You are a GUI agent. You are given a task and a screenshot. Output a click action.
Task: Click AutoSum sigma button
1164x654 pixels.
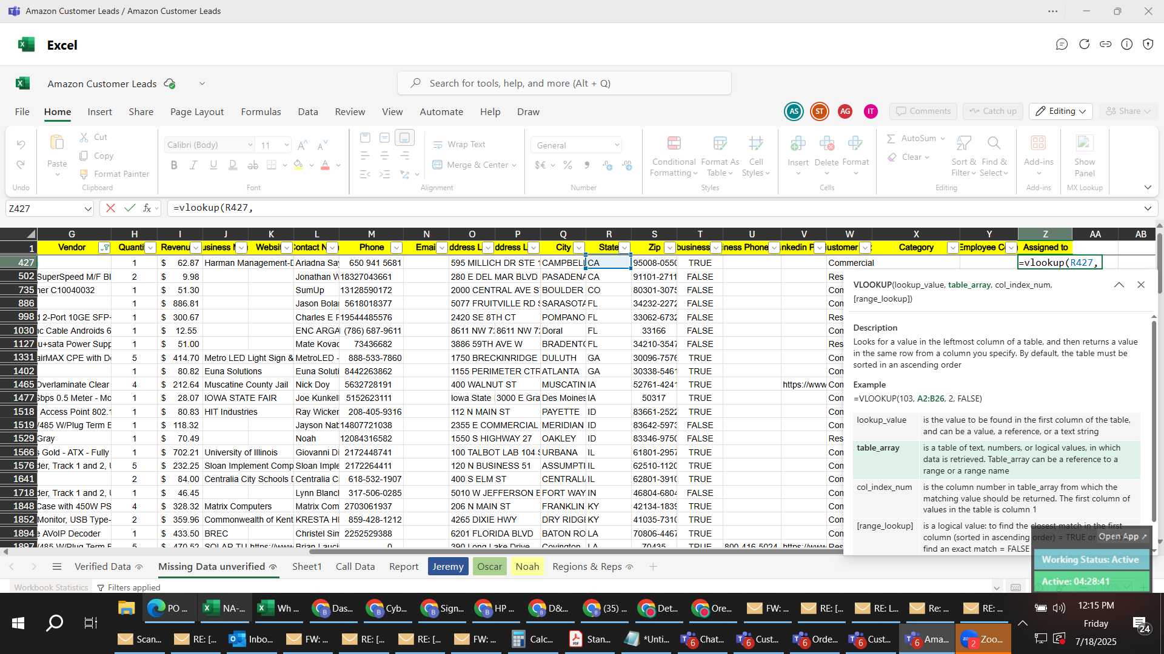tap(911, 139)
